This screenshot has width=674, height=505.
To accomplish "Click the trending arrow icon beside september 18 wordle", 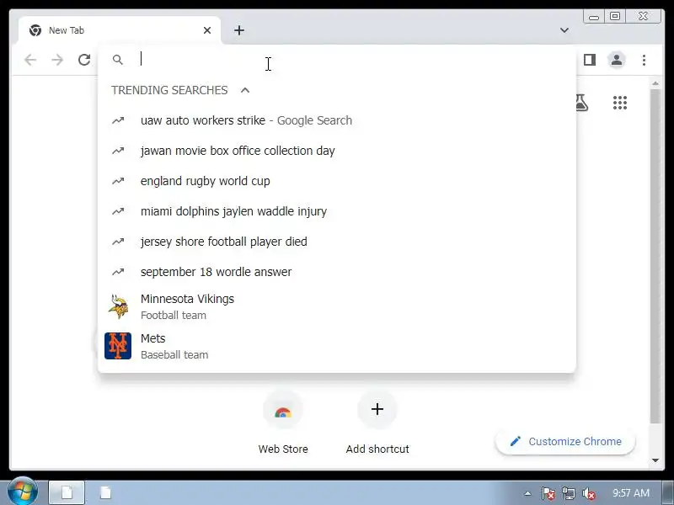I will pyautogui.click(x=118, y=272).
